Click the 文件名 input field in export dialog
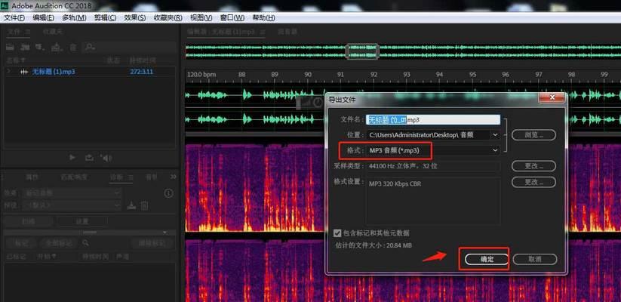621x302 pixels. click(433, 120)
